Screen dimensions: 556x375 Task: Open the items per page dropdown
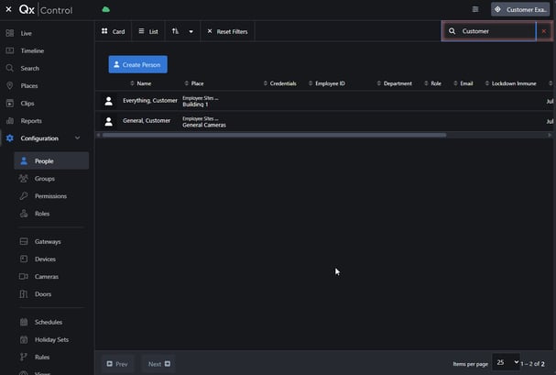pyautogui.click(x=507, y=362)
